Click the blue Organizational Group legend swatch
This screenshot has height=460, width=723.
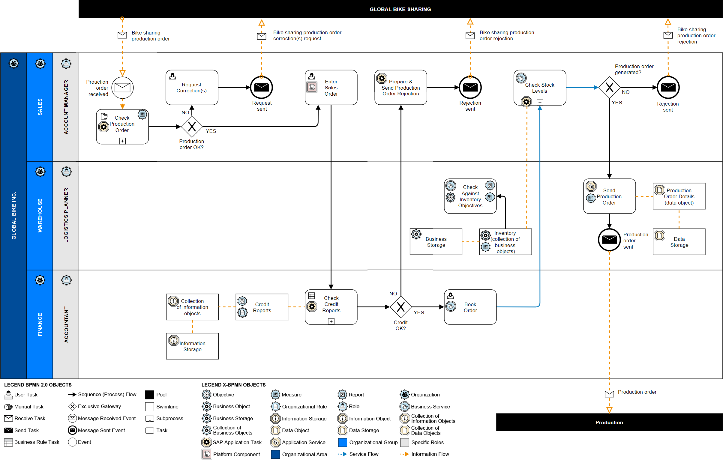coord(343,442)
